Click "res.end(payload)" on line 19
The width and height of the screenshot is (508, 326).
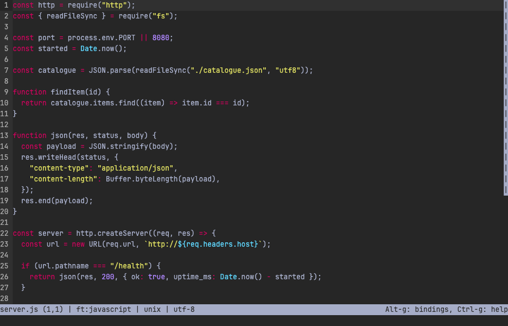pos(55,201)
